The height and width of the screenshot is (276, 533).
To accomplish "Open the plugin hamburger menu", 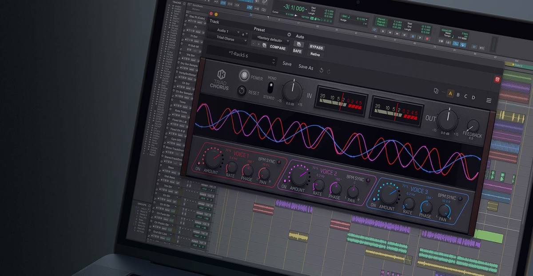I will coord(489,100).
